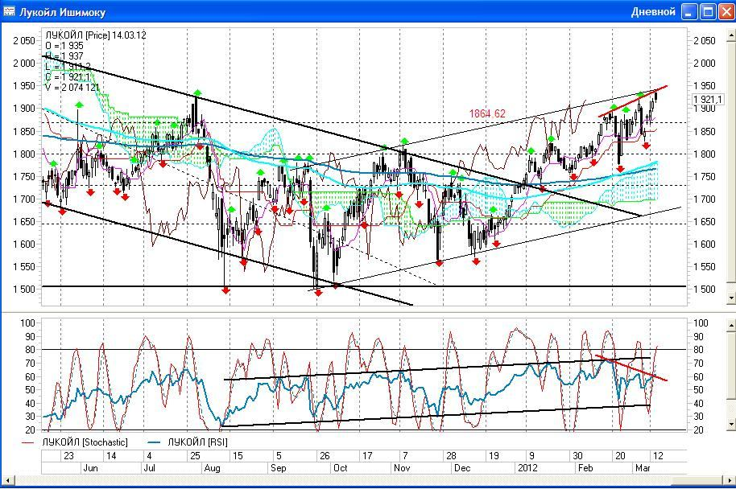Click the indicator panel scroll-up arrow
Screen dimensions: 736x489
tap(731, 324)
